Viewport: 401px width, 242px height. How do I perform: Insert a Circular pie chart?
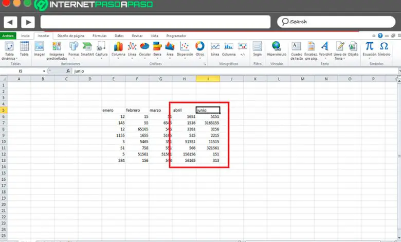point(145,49)
